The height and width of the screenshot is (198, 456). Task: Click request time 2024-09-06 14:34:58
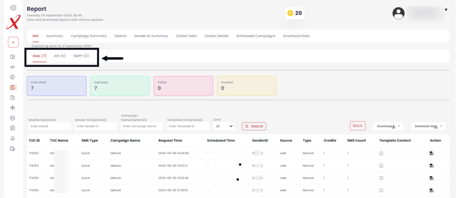[174, 153]
